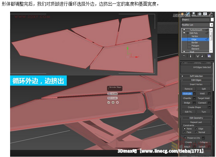The image size is (216, 157).
Task: Select Vertex sub-object level in stack
Action: pos(195,36)
